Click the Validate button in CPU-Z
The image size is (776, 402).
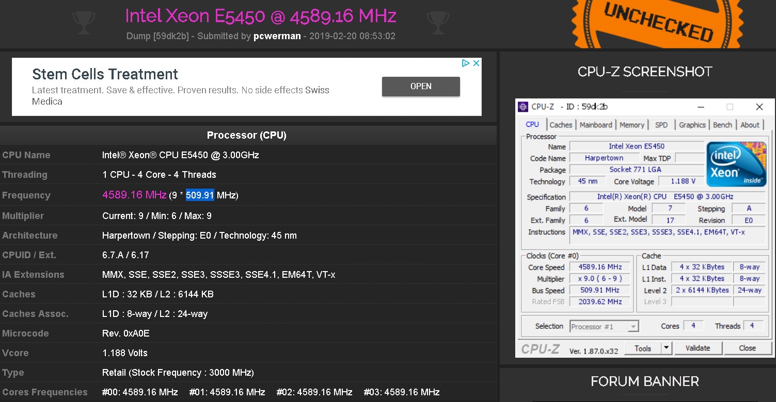[698, 348]
